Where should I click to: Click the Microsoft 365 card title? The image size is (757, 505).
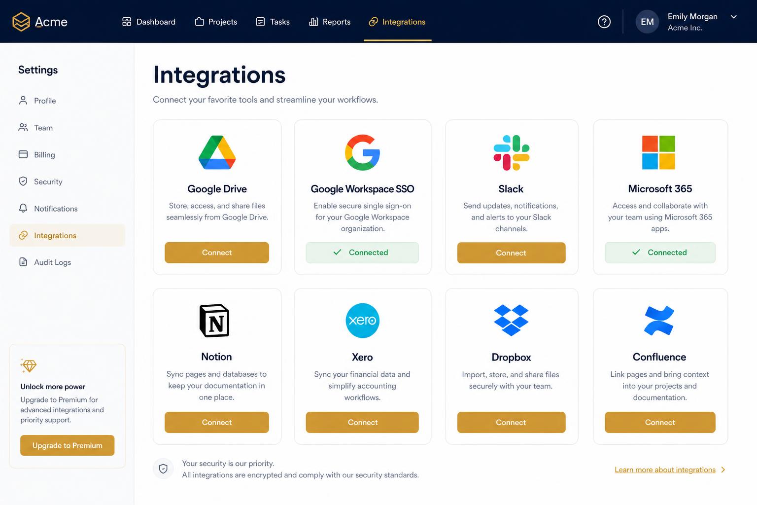(x=660, y=189)
